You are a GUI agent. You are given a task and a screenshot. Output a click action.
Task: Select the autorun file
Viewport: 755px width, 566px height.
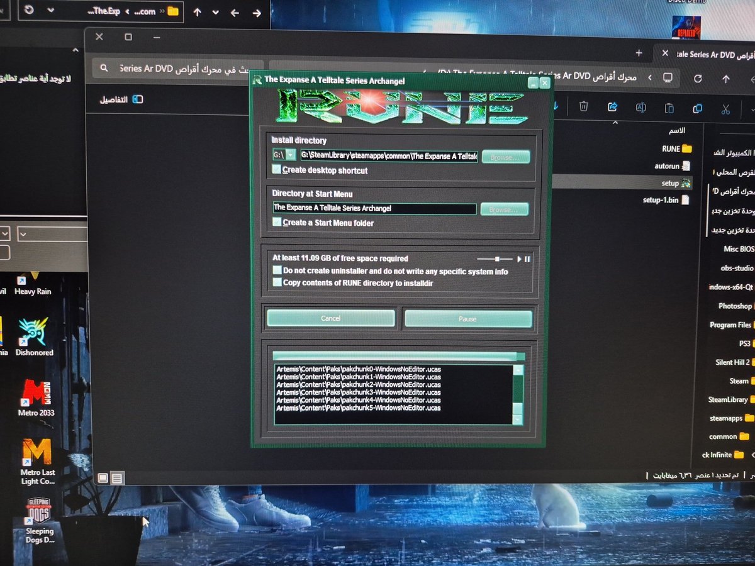pos(672,166)
